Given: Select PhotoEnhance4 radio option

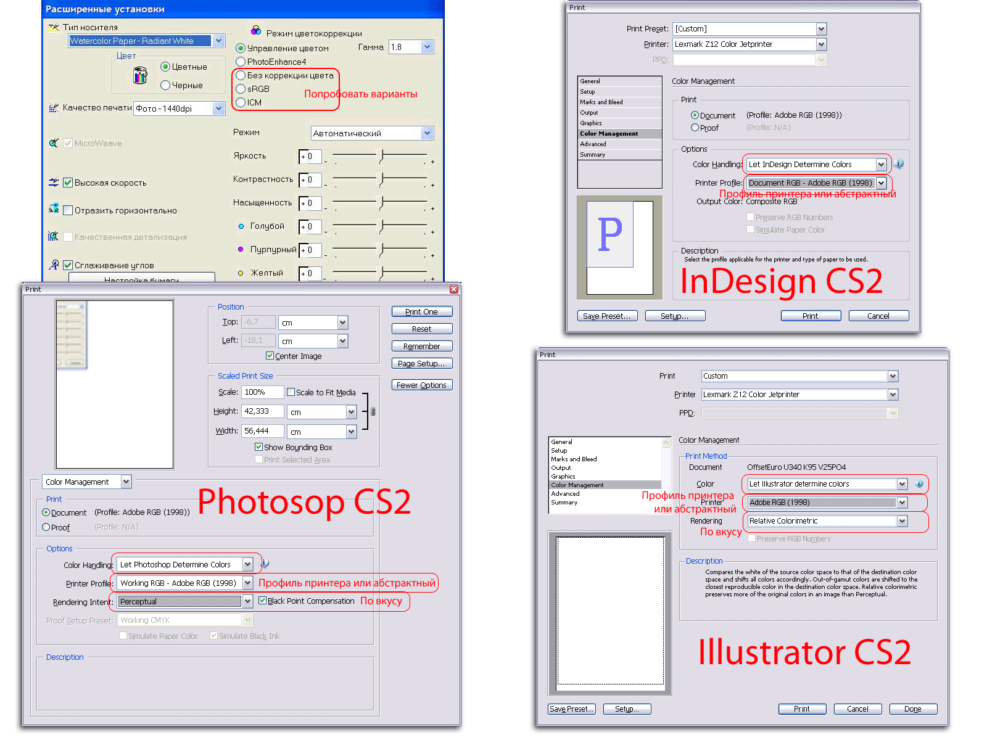Looking at the screenshot, I should 241,62.
